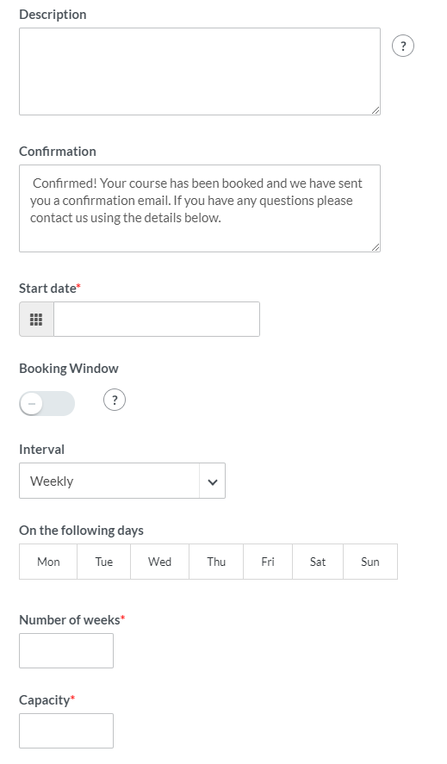Focus the Confirmation message text area
Screen dimensions: 447x764
(200, 208)
